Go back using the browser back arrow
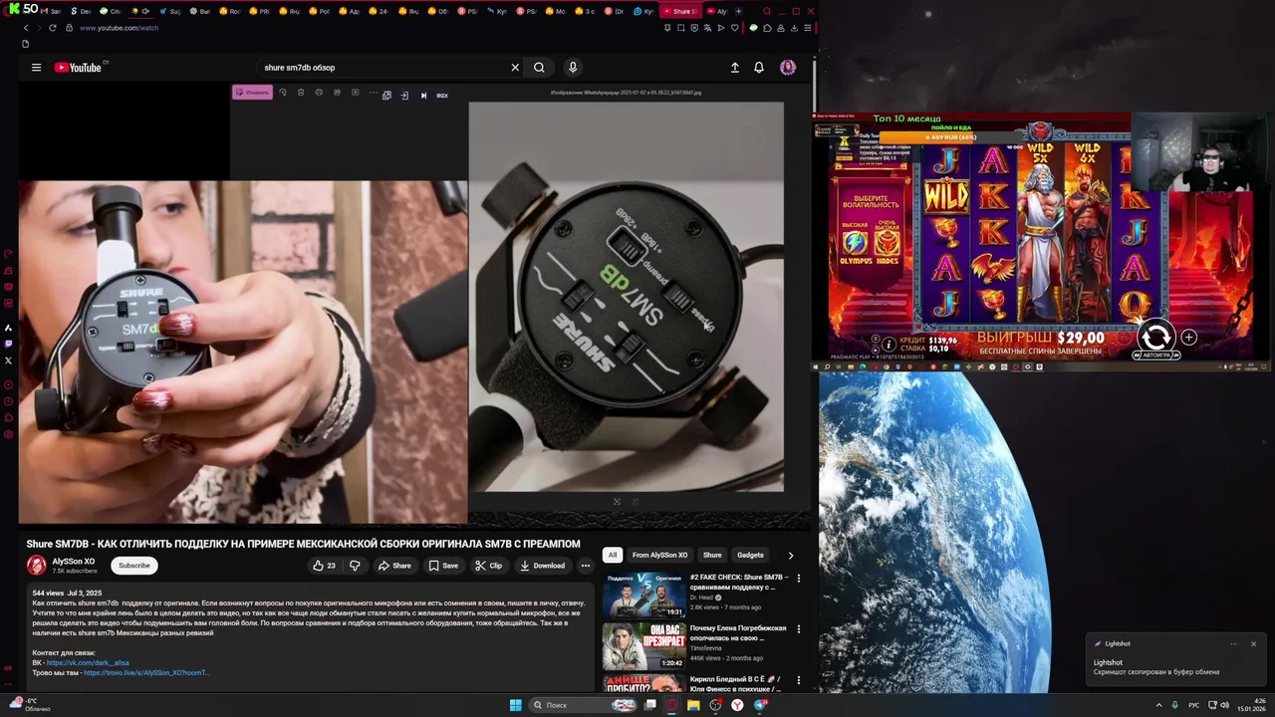 point(26,28)
